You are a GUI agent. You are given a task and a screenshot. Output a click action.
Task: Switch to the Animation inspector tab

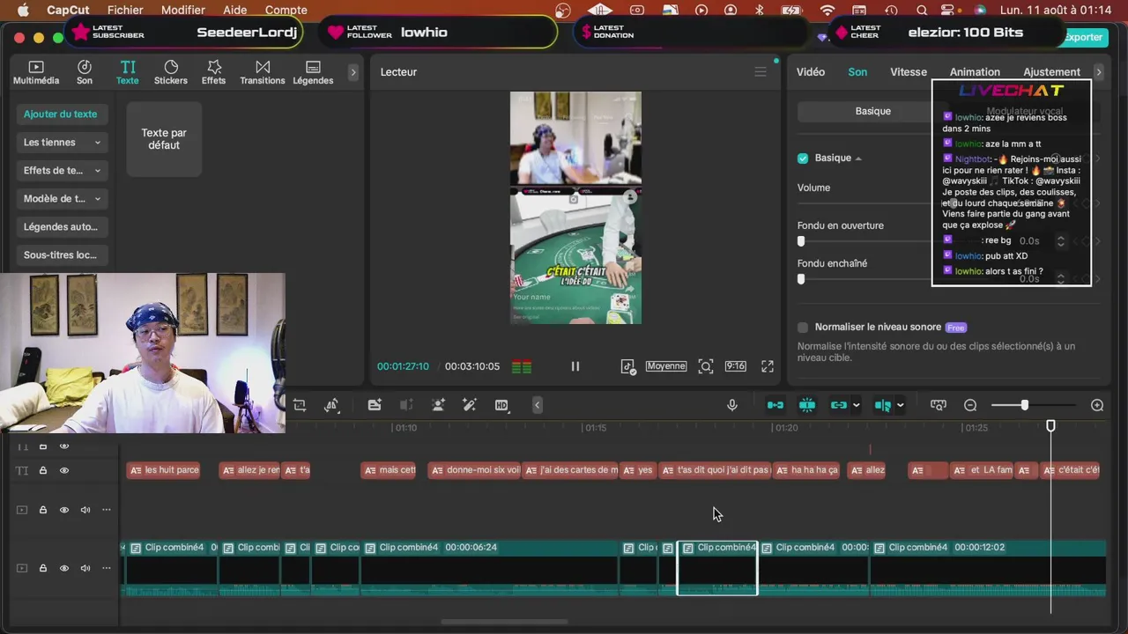pyautogui.click(x=975, y=72)
